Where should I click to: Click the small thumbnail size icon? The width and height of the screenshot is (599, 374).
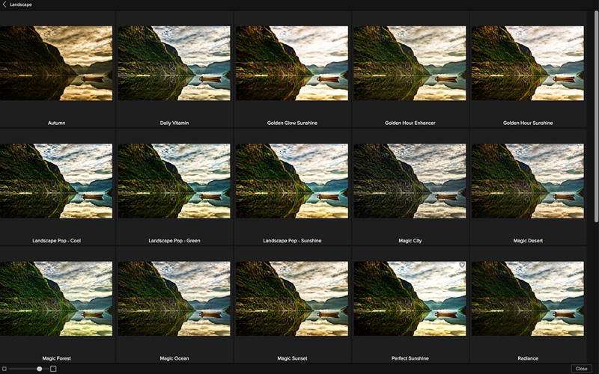click(x=4, y=369)
